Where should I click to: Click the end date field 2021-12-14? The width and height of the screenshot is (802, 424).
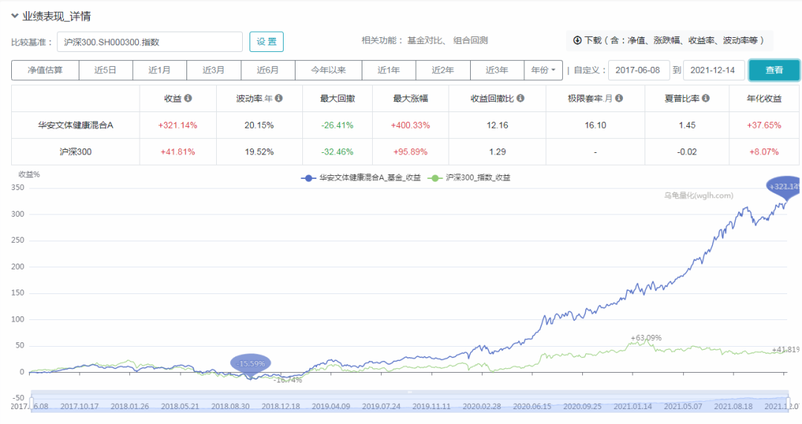click(x=714, y=70)
